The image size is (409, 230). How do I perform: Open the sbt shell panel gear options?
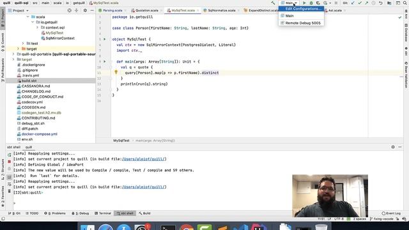pos(393,147)
